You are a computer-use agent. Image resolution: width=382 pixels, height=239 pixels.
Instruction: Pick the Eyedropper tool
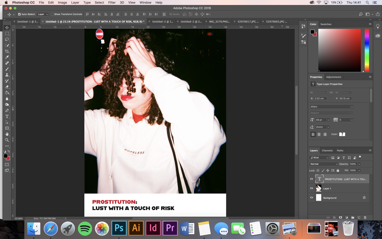click(7, 57)
